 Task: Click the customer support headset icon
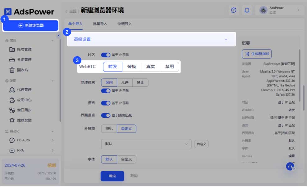[x=290, y=167]
